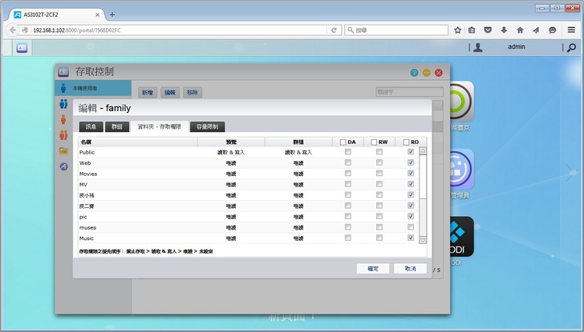
Task: Open the admin user account menu
Action: [515, 47]
